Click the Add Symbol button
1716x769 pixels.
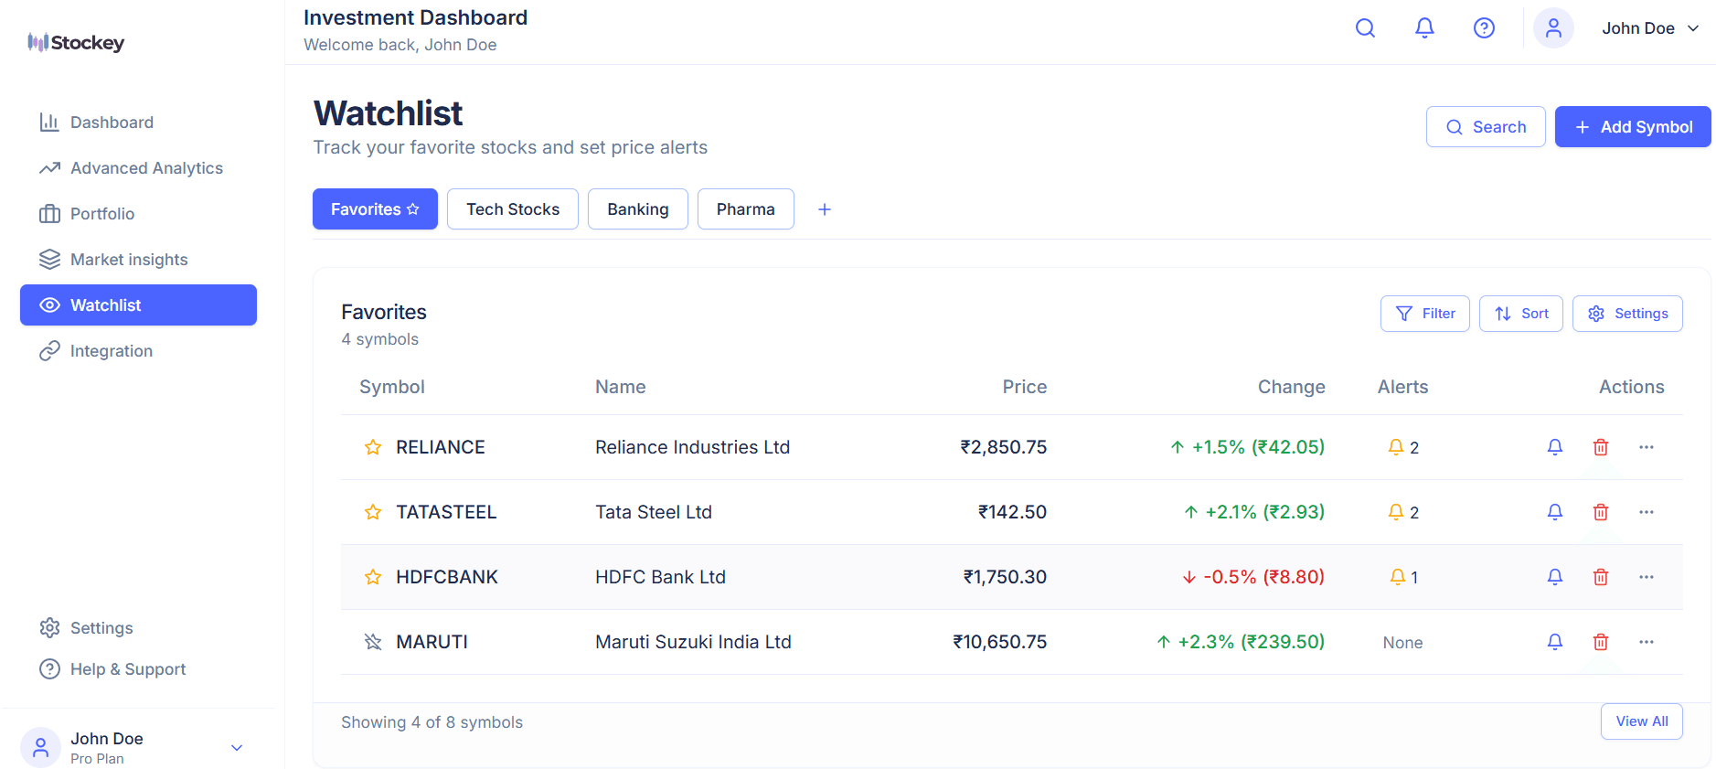click(x=1633, y=127)
